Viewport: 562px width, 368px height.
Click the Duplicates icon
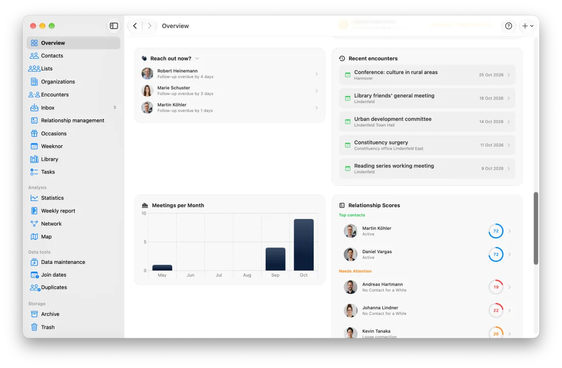[35, 287]
